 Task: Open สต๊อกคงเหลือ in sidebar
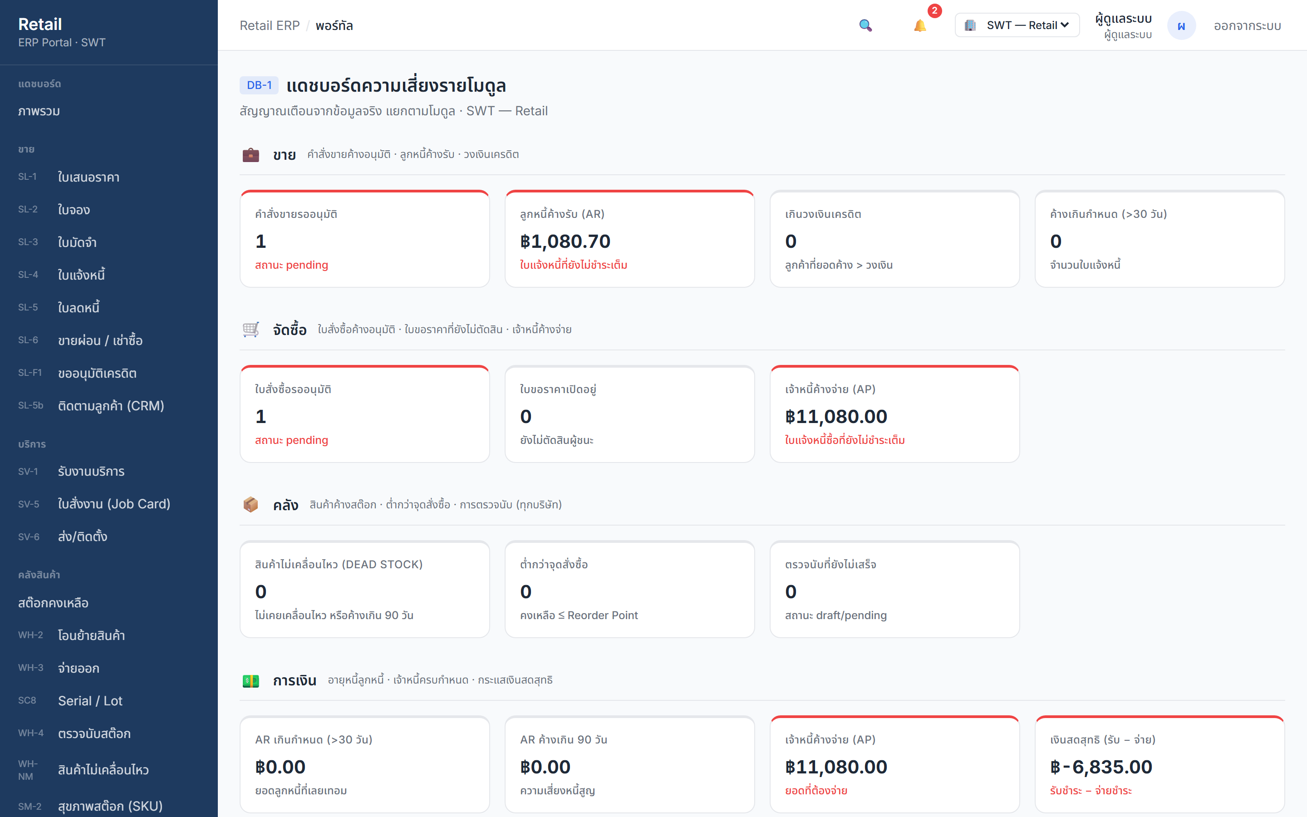click(108, 603)
